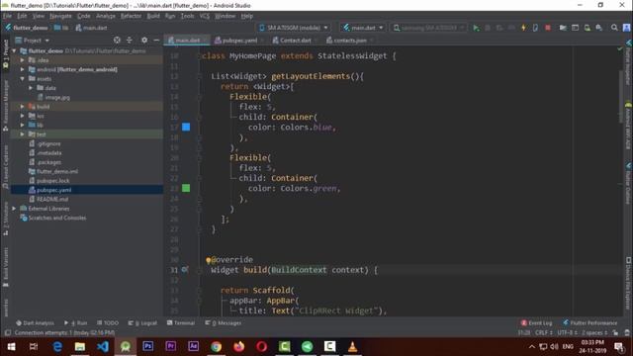Click the fold toggle at class MyHomePage line

[199, 56]
